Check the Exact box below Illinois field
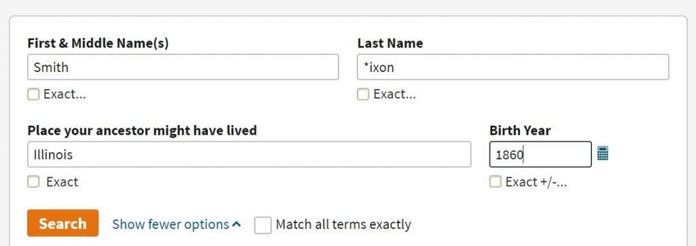 [x=33, y=181]
